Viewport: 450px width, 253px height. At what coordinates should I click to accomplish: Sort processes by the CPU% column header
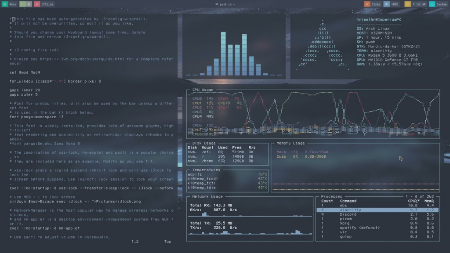tap(414, 201)
